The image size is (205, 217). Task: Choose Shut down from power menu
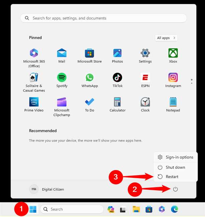click(x=176, y=167)
